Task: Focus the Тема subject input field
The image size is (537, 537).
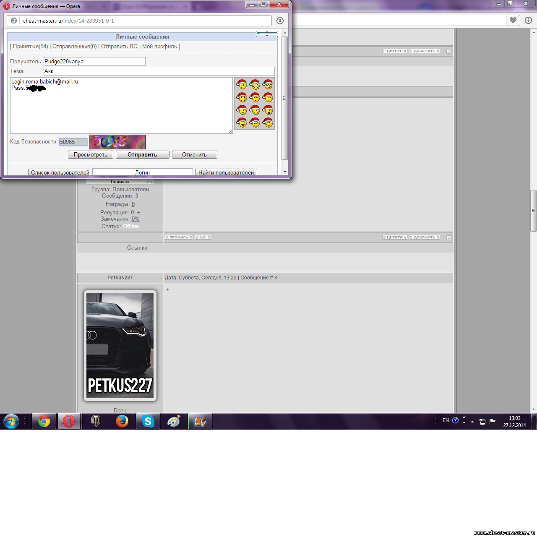Action: click(159, 71)
